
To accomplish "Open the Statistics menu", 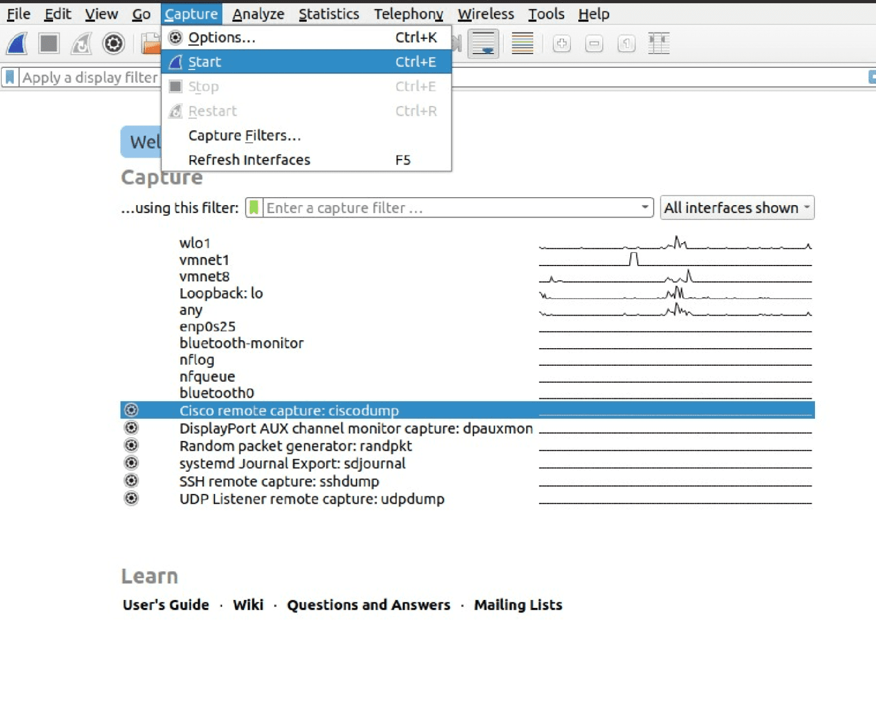I will click(x=328, y=14).
